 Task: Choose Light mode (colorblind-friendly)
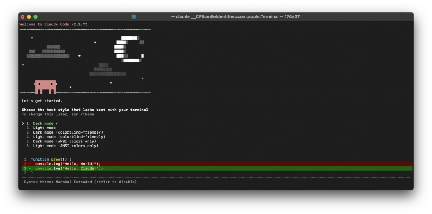(69, 137)
